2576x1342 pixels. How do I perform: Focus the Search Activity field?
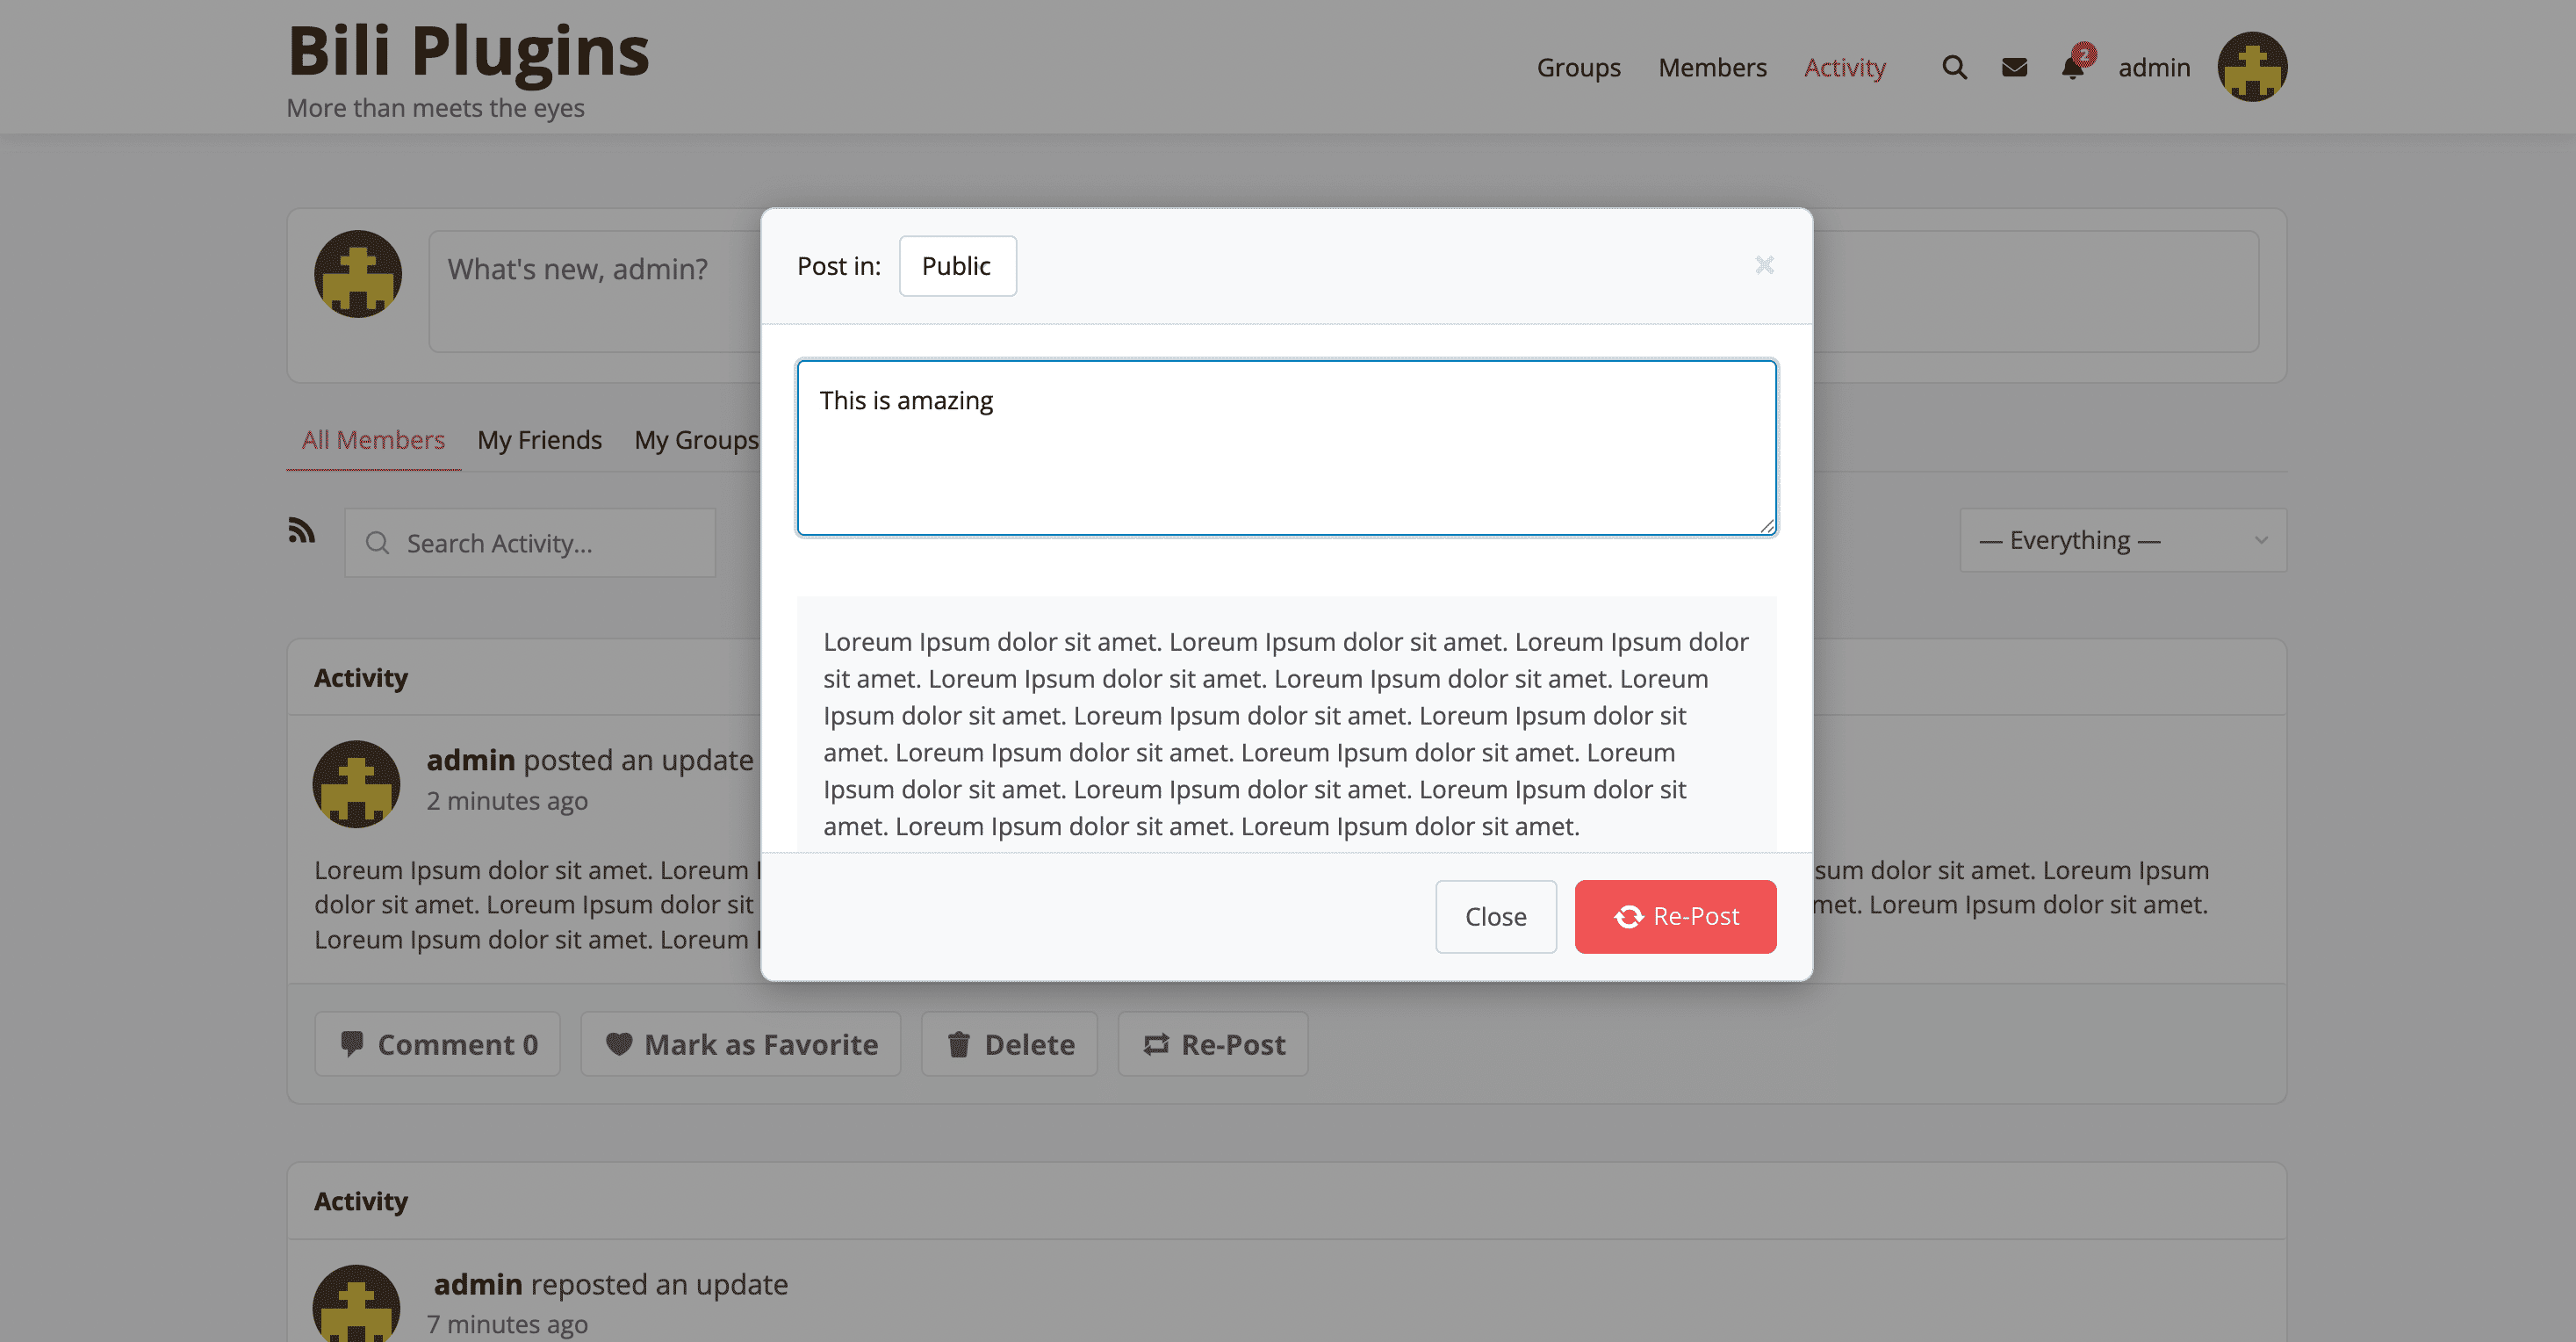530,543
